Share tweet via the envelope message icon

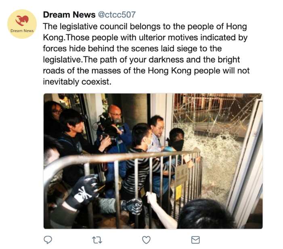[x=195, y=240]
